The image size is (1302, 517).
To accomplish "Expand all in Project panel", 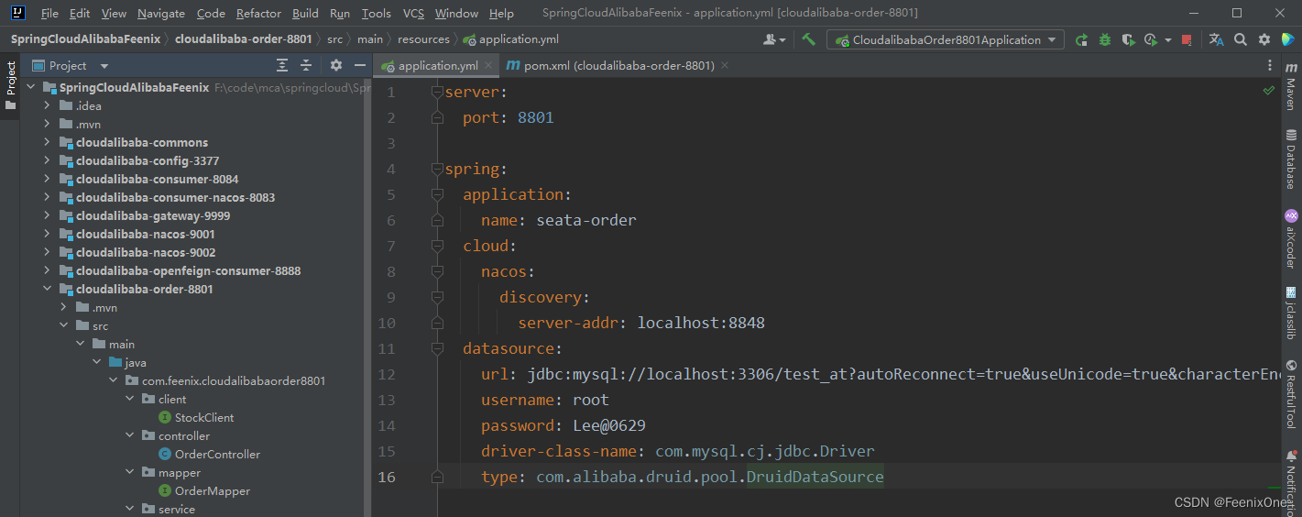I will click(x=282, y=65).
